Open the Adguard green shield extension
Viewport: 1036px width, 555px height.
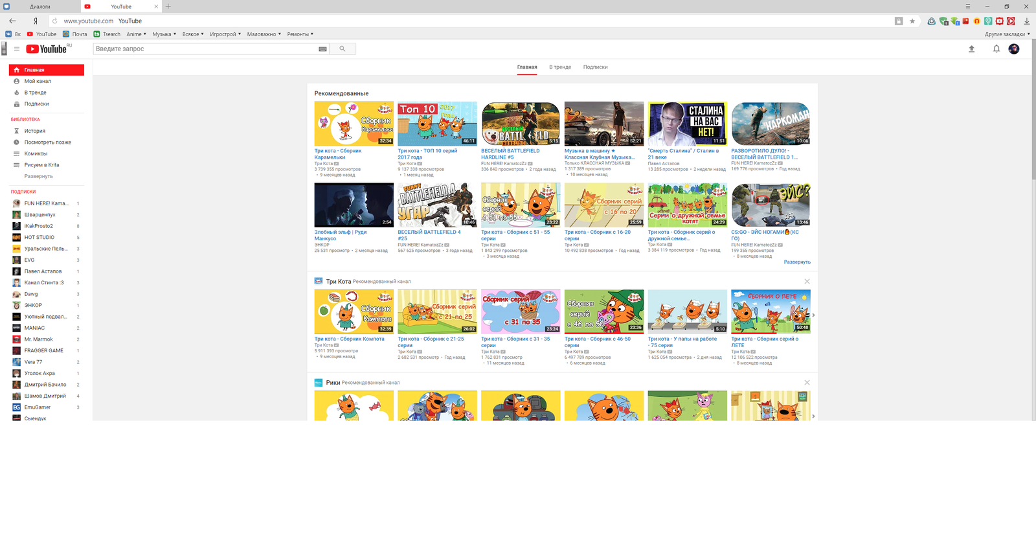pyautogui.click(x=943, y=21)
